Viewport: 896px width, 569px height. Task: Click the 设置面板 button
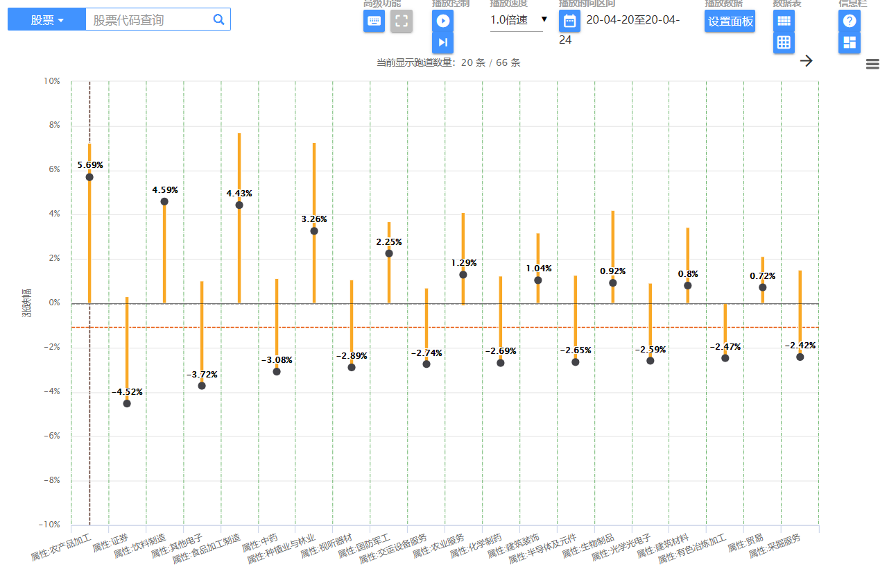[x=730, y=21]
